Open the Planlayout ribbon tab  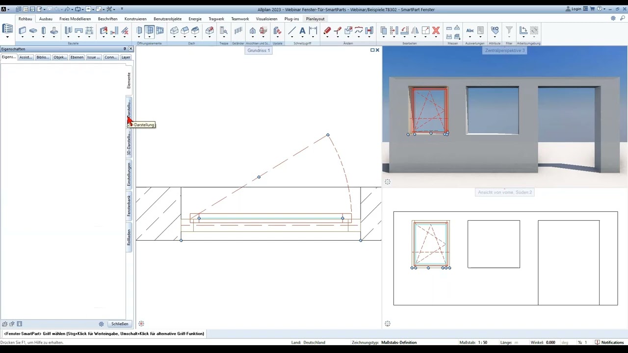(x=315, y=19)
